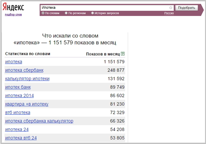The image size is (206, 144).
Task: Click the value 86 602 in the table
Action: click(x=117, y=96)
